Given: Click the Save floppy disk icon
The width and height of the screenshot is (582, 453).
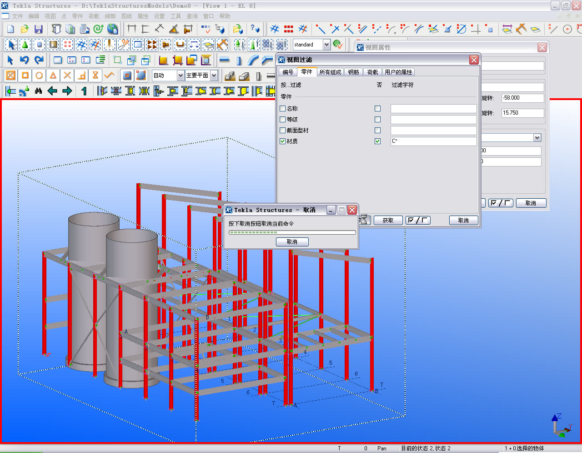Looking at the screenshot, I should tap(39, 29).
